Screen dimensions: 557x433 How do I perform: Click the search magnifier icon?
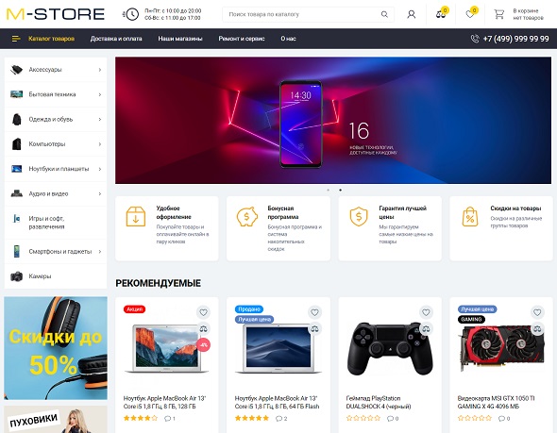click(x=384, y=14)
